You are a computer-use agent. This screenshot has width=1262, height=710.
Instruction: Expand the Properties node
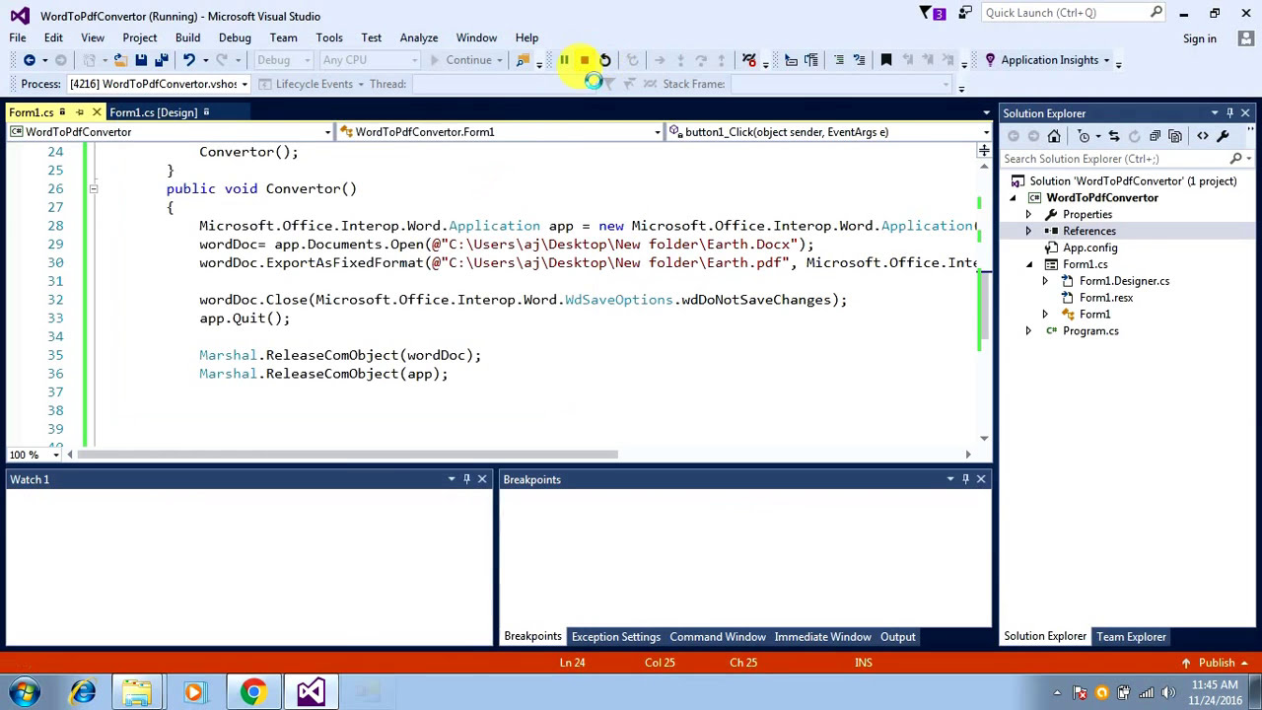[1028, 214]
